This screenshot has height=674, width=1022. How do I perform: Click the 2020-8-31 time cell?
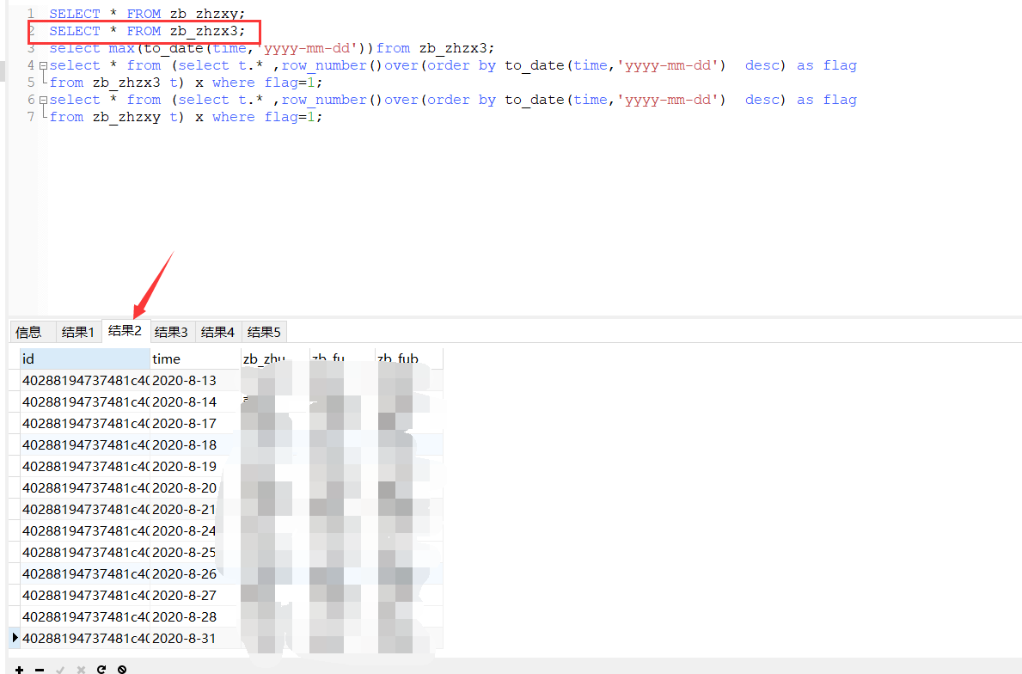point(195,639)
